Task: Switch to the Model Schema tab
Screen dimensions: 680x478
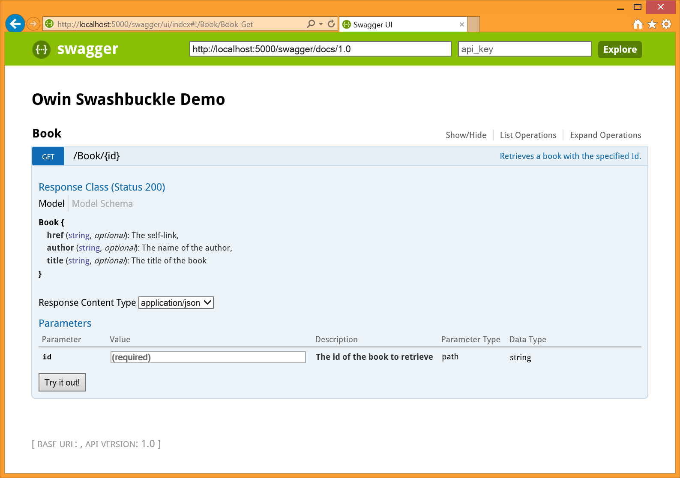Action: point(102,203)
